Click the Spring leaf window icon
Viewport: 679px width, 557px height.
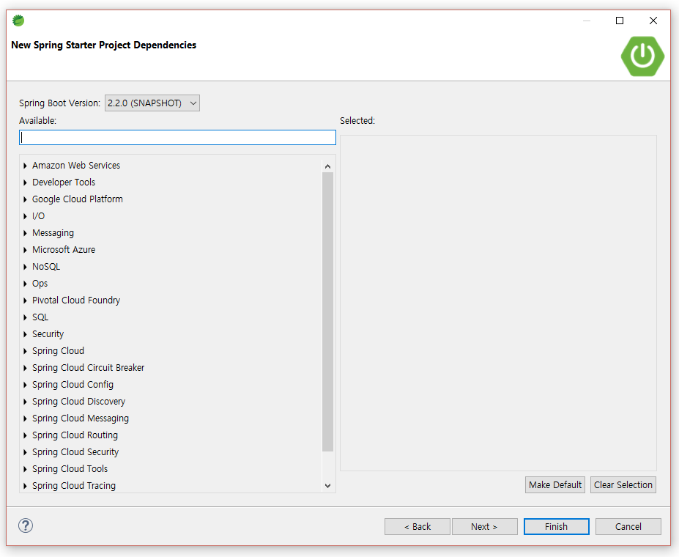(x=18, y=21)
